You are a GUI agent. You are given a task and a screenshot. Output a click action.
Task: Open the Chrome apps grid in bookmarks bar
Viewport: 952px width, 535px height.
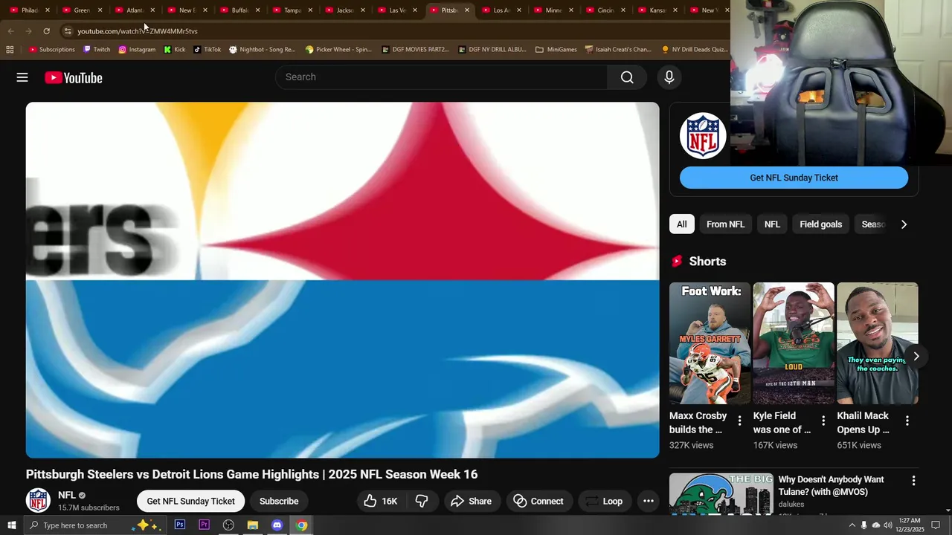10,50
